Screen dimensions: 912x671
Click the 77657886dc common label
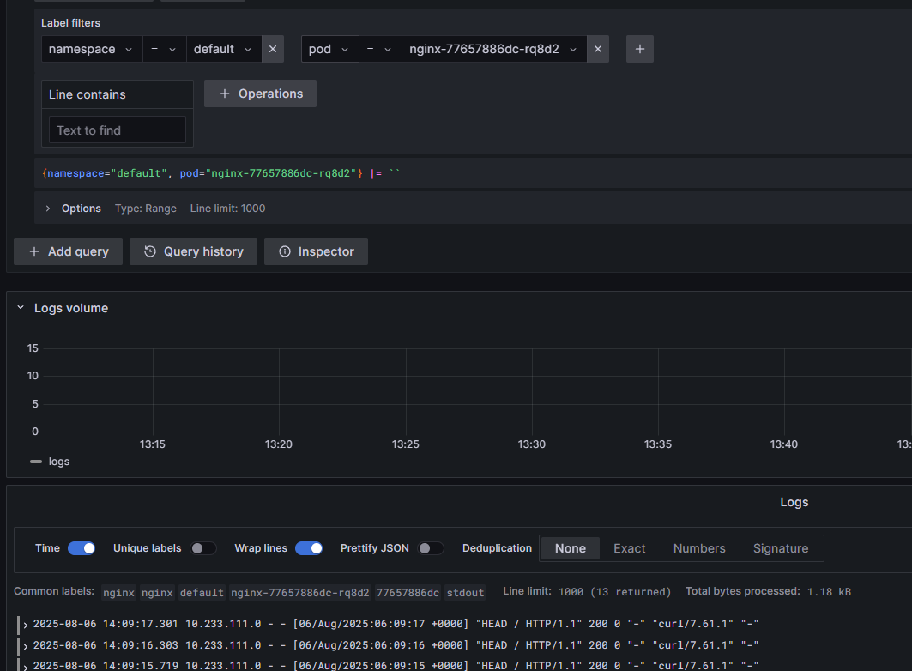(x=408, y=593)
